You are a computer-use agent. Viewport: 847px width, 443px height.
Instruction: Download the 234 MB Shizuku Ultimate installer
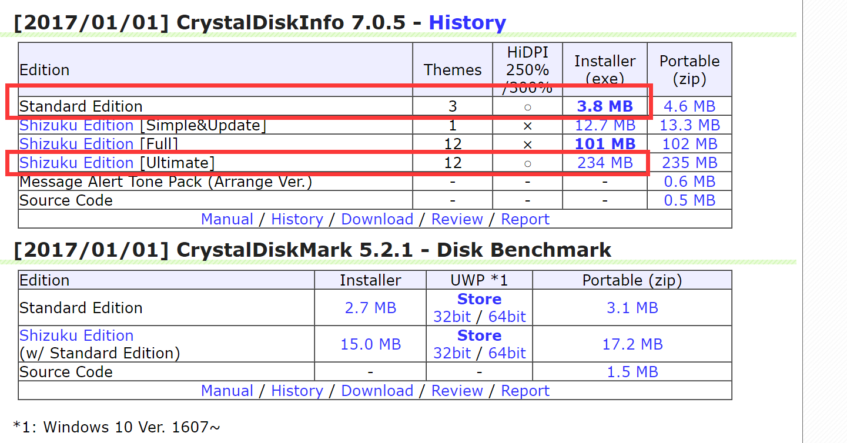pyautogui.click(x=605, y=163)
